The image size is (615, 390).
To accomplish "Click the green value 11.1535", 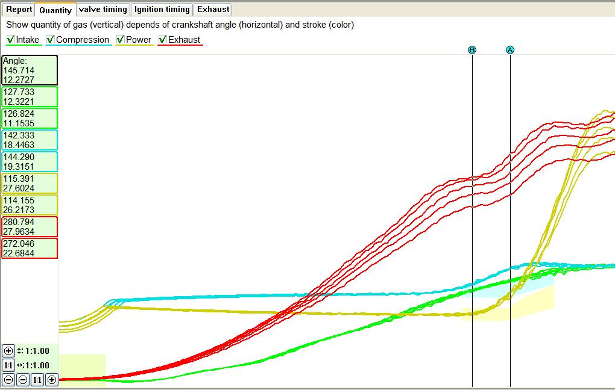I will point(19,123).
